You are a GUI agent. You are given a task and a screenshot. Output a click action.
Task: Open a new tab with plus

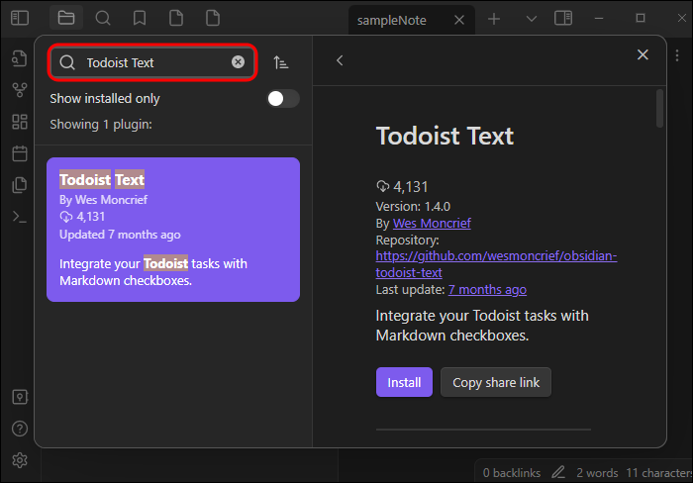pos(494,19)
